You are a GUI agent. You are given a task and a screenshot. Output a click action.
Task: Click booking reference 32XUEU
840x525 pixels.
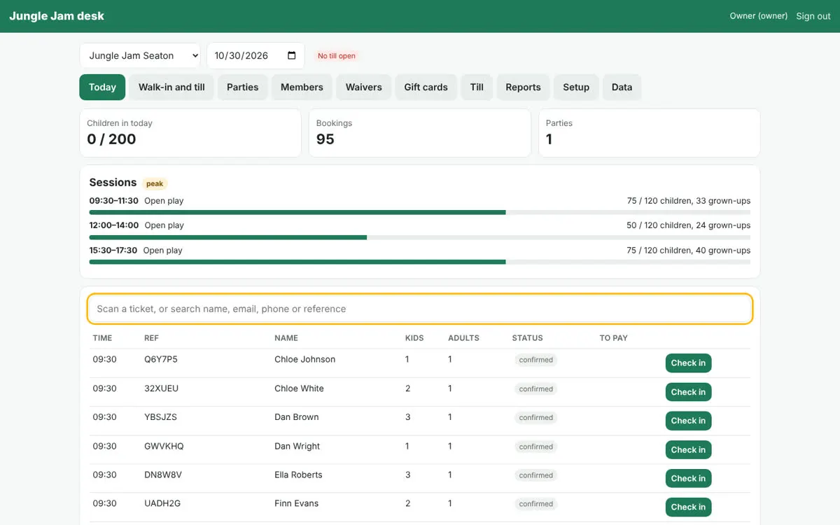[161, 388]
